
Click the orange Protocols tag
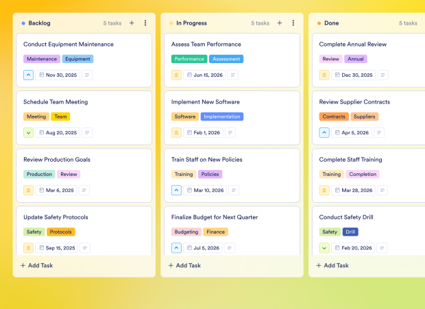[x=61, y=232]
